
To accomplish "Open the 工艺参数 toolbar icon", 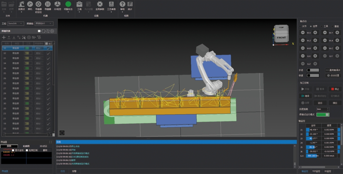I will point(111,4).
